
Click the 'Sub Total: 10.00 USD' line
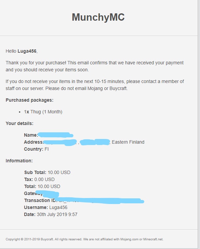click(x=47, y=172)
